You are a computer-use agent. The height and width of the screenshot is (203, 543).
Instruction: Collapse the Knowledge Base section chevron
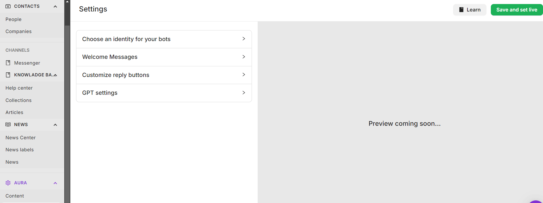(x=55, y=75)
